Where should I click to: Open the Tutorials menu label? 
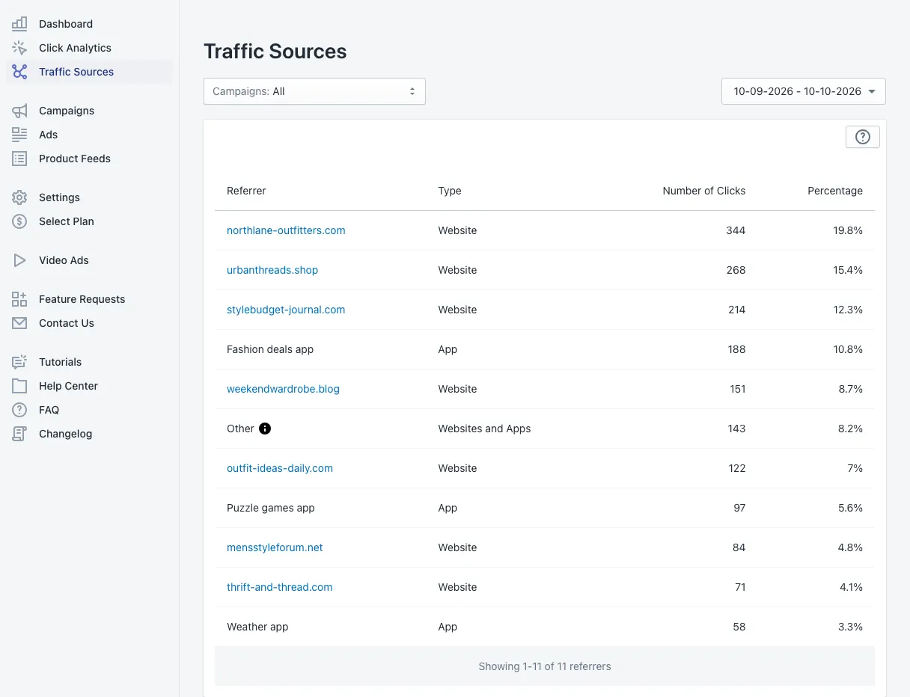tap(61, 362)
